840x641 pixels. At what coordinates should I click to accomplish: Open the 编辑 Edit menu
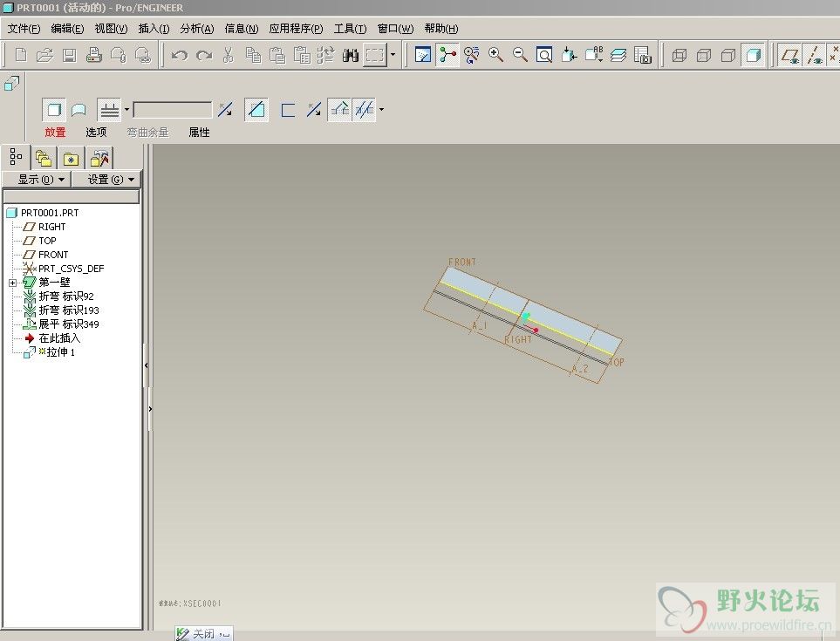pos(67,29)
